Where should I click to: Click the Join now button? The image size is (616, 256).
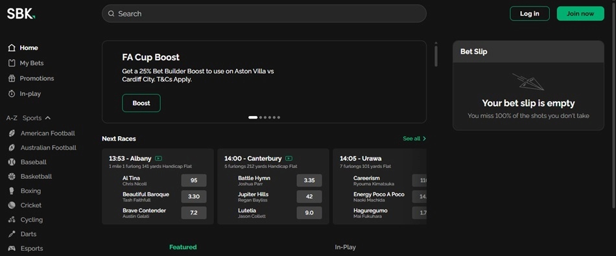click(x=580, y=14)
